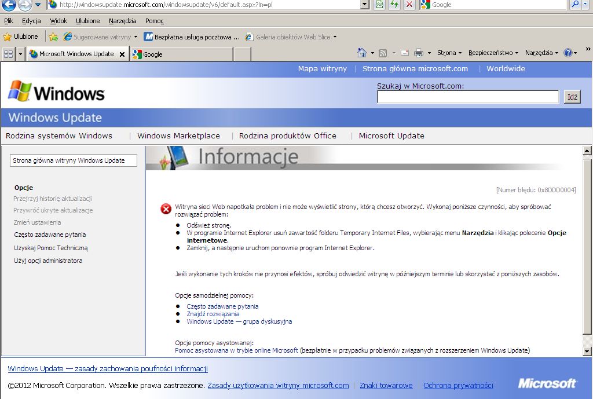This screenshot has height=399, width=593.
Task: Click Pomoc asystowana w trybie online link
Action: (x=236, y=350)
